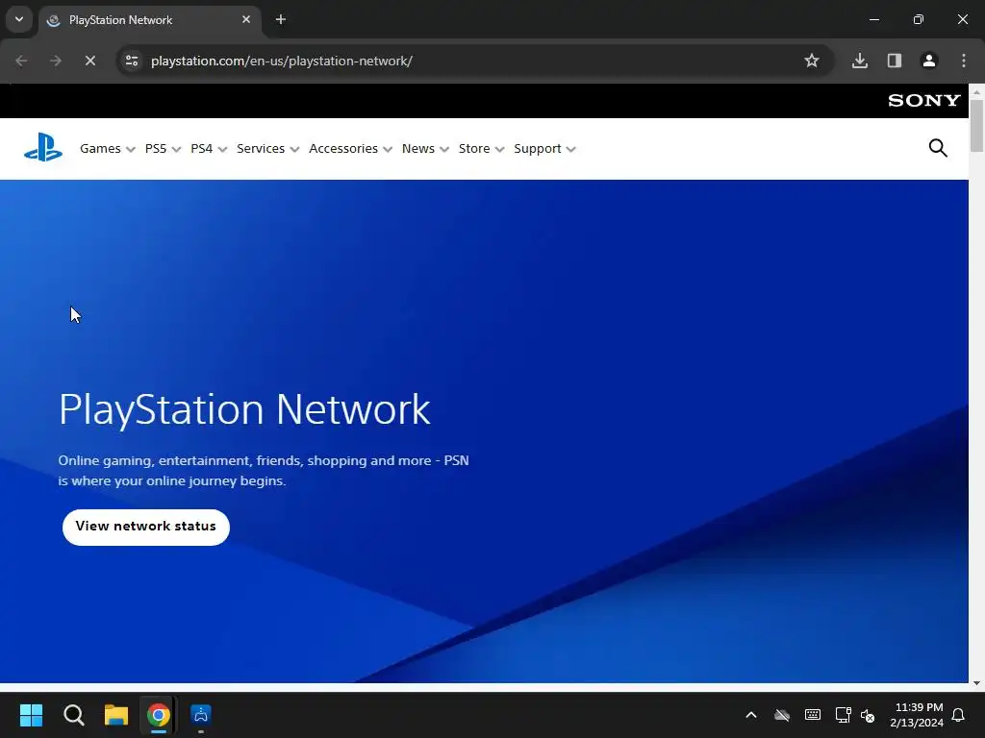
Task: Click the muted volume tray icon
Action: [x=868, y=715]
